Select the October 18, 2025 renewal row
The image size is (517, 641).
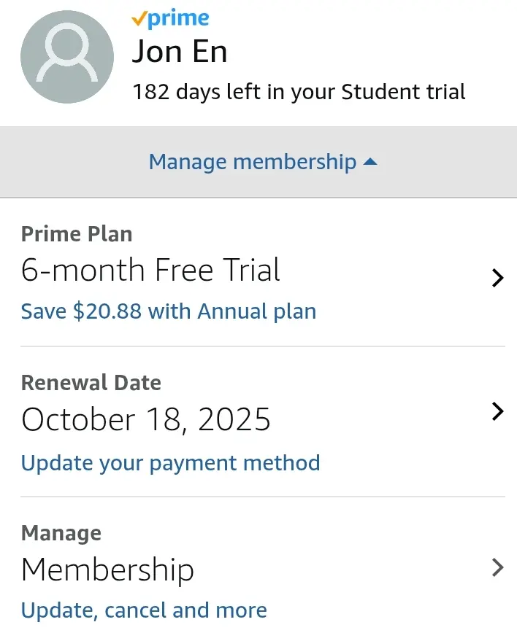point(263,422)
